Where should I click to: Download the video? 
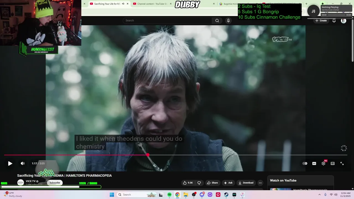click(x=246, y=183)
